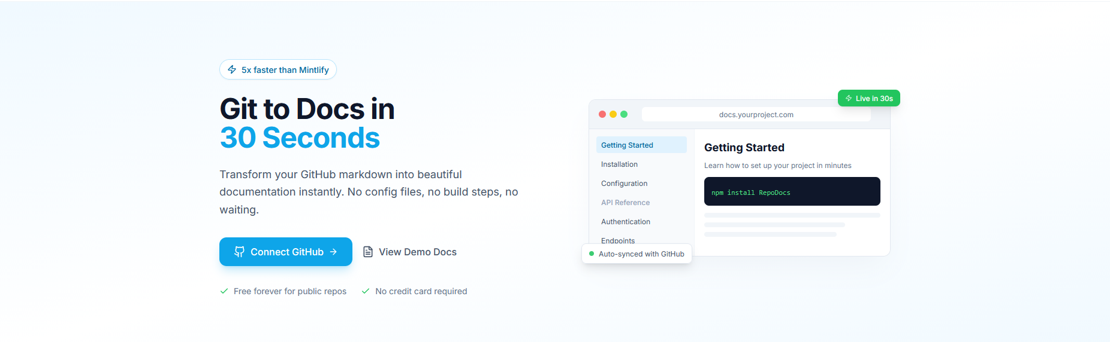Click the yellow window dot in the mock browser
The width and height of the screenshot is (1110, 342).
point(613,114)
